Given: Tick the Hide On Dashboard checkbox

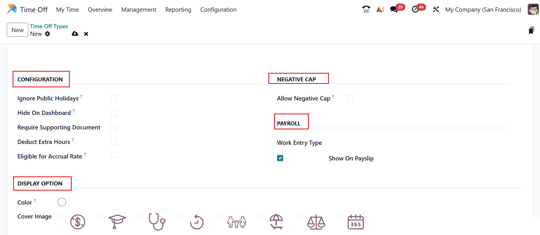Looking at the screenshot, I should coord(114,113).
